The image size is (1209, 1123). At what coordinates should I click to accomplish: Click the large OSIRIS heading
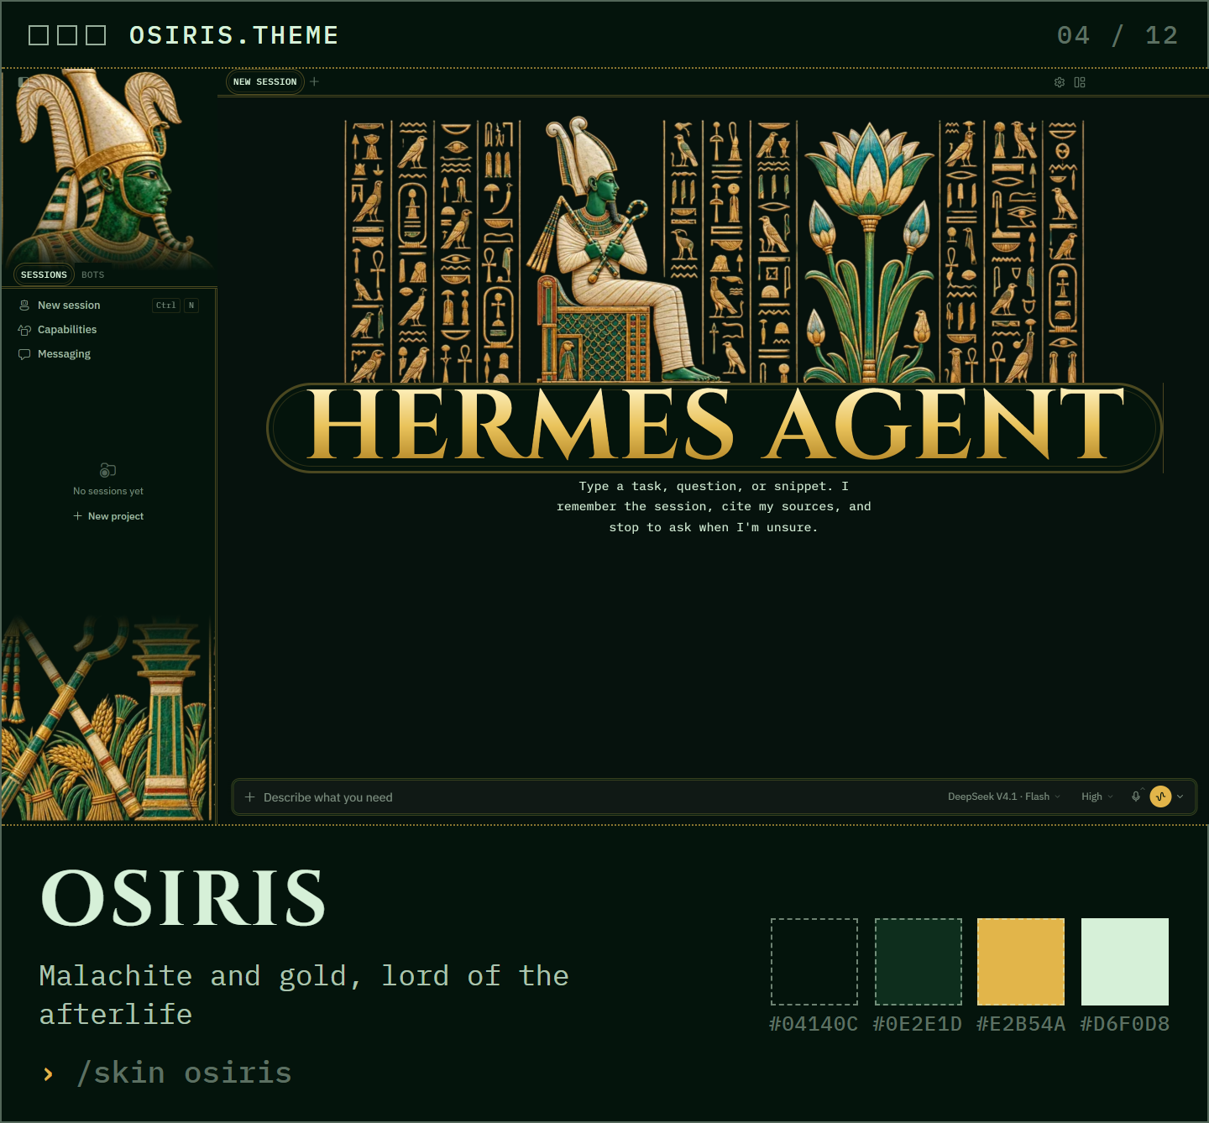pos(183,898)
